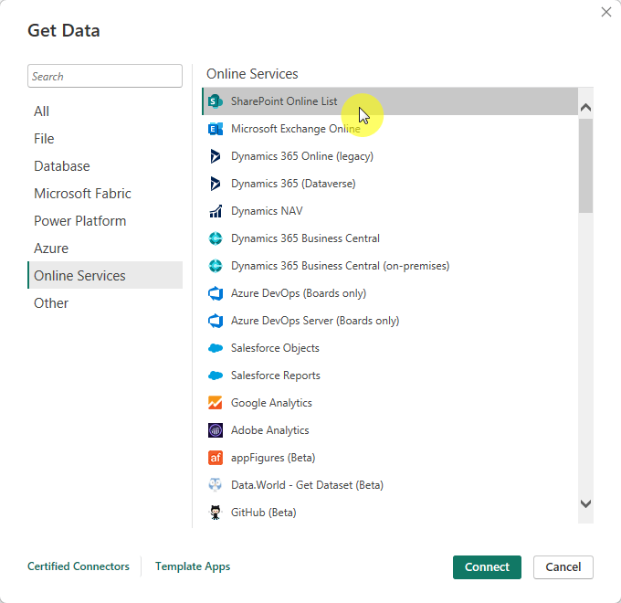Click the Microsoft Exchange Online icon
Image resolution: width=621 pixels, height=603 pixels.
click(216, 129)
